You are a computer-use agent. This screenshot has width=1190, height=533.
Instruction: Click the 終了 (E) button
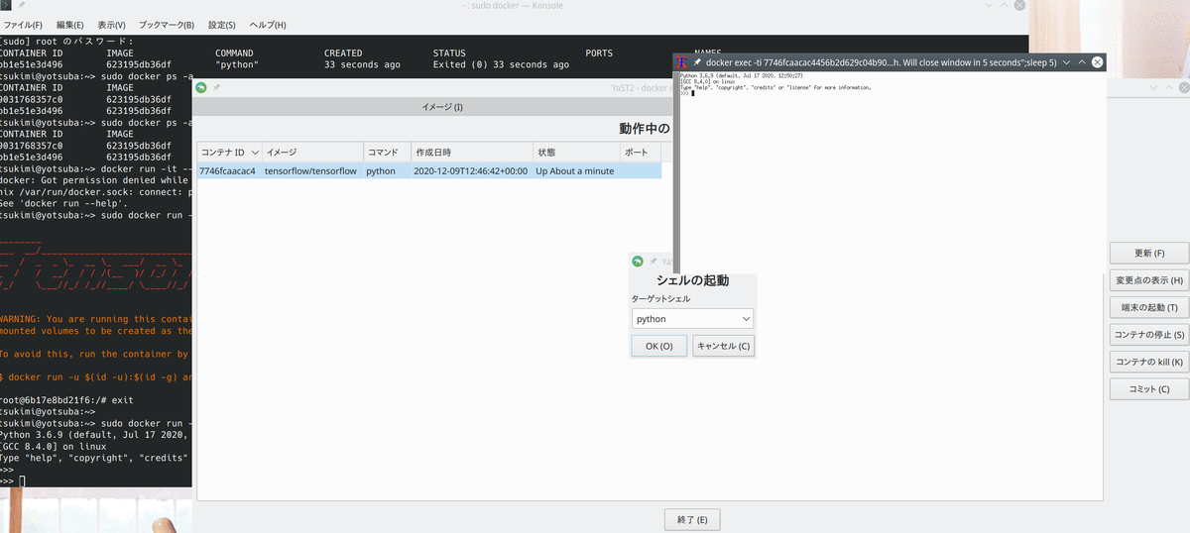[692, 520]
